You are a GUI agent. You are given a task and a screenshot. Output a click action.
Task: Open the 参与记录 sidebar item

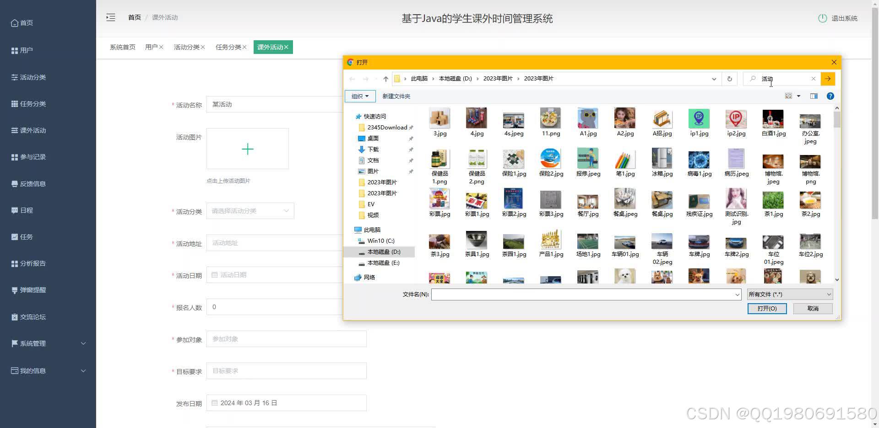[32, 156]
